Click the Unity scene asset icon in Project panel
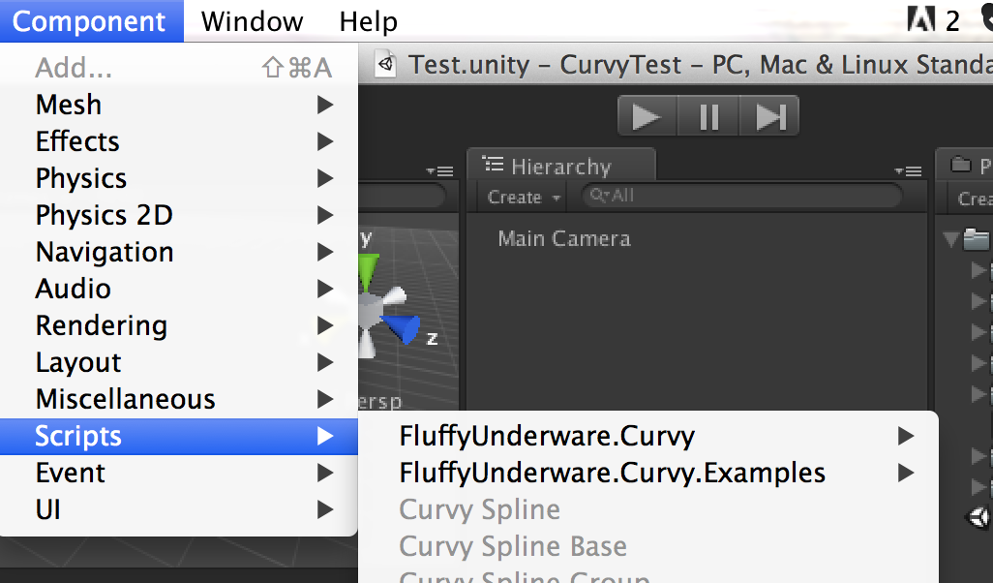The height and width of the screenshot is (583, 993). pyautogui.click(x=979, y=518)
